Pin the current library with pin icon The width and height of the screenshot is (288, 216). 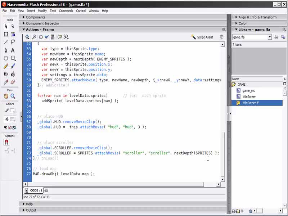(x=276, y=37)
